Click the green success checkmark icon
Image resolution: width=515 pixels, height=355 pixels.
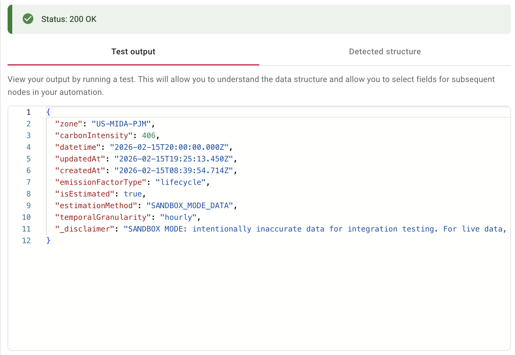[x=28, y=19]
